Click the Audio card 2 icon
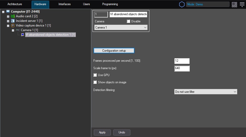The image size is (246, 137). [13, 16]
